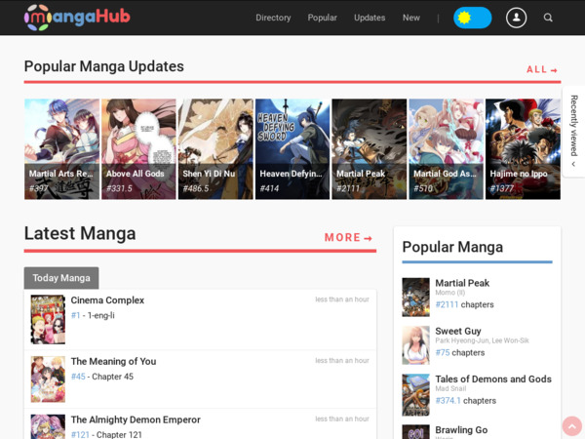This screenshot has width=585, height=439.
Task: Click Sweet Guy cover thumbnail
Action: pos(415,345)
